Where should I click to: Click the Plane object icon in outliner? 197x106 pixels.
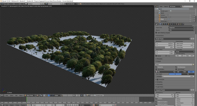pos(160,19)
